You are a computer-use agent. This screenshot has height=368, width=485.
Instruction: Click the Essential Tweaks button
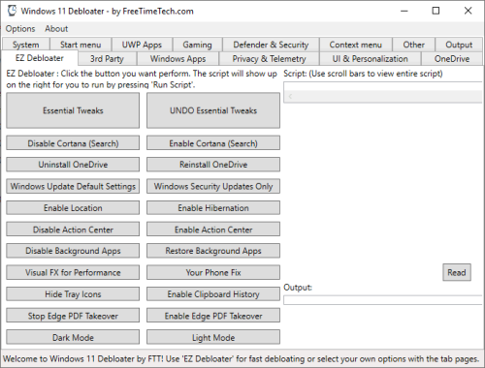73,110
